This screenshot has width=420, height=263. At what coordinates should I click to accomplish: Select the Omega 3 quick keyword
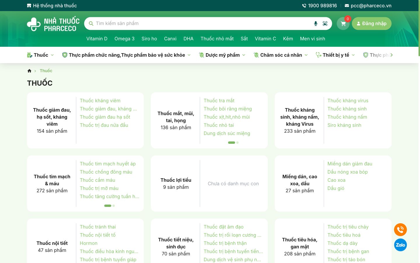click(125, 39)
